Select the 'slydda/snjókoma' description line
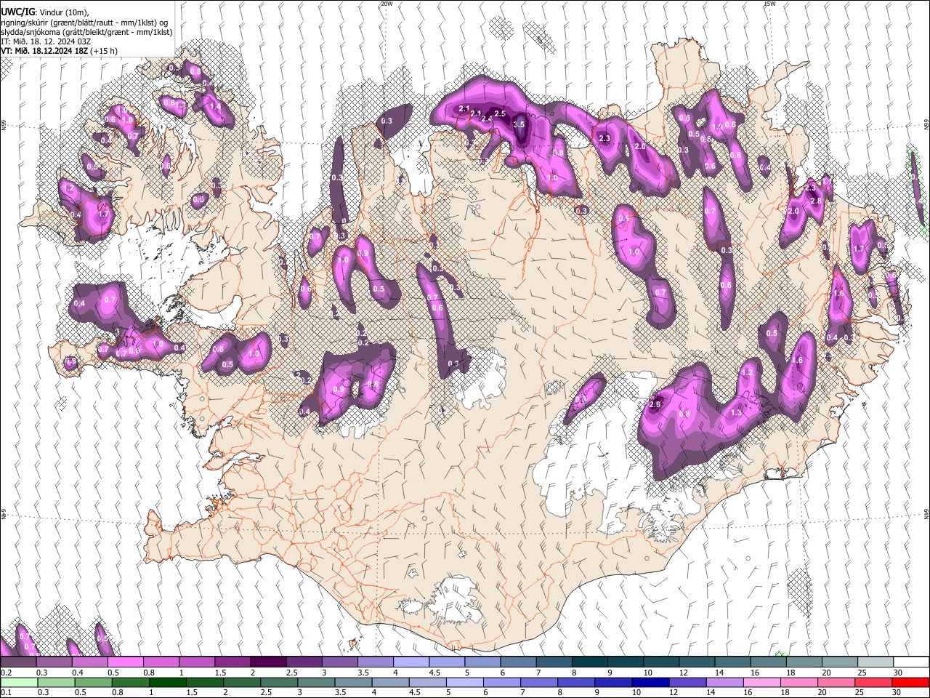 coord(87,32)
